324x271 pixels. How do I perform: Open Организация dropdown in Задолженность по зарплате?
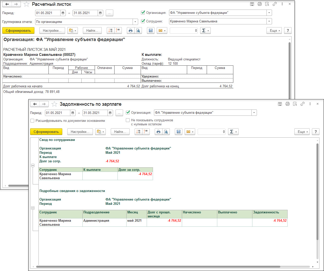coord(254,112)
